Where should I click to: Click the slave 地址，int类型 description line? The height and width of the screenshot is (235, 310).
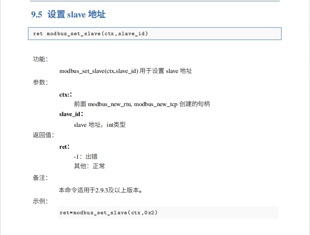tap(100, 125)
